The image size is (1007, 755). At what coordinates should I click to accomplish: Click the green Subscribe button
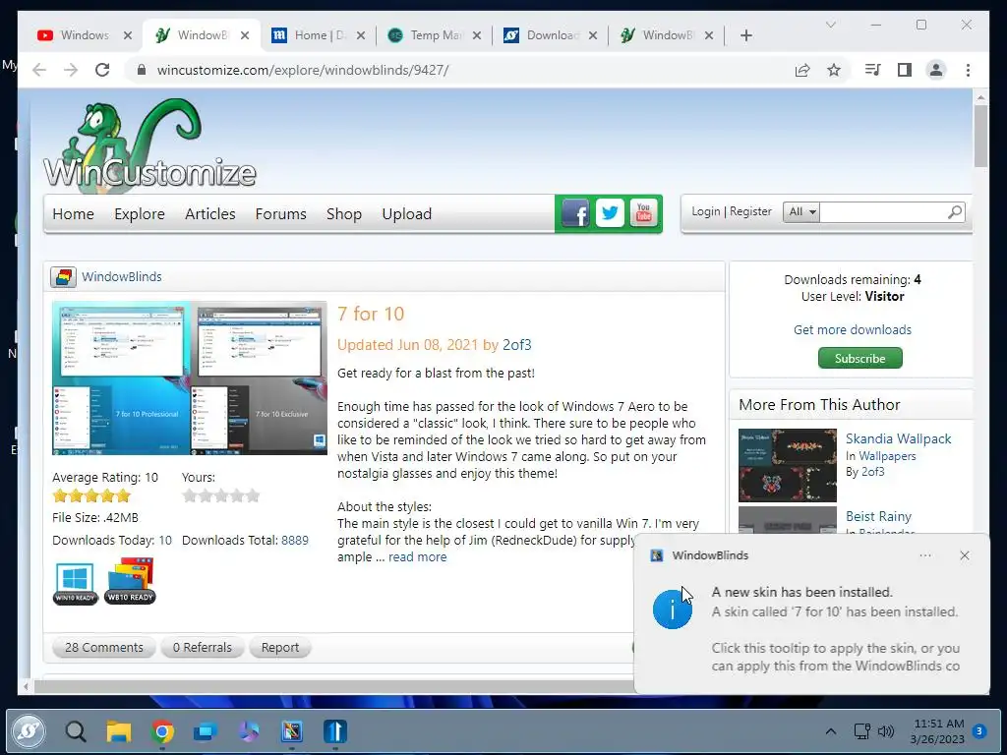pyautogui.click(x=859, y=358)
